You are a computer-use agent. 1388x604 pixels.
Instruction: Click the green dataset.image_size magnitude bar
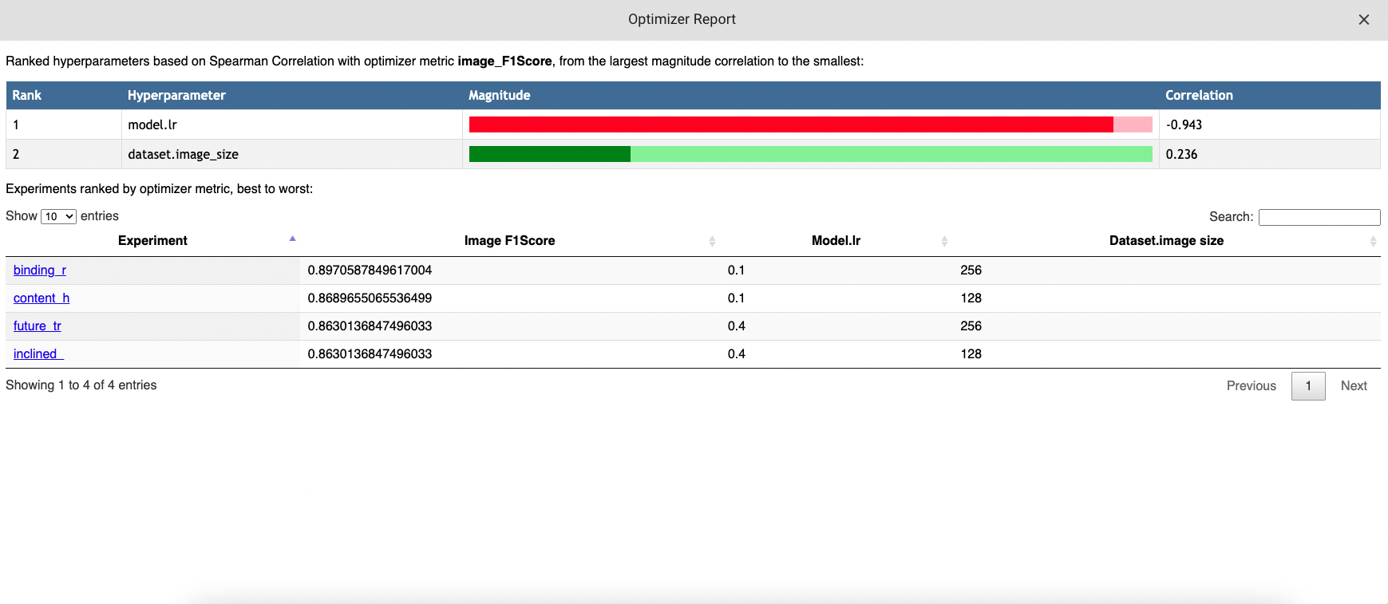pyautogui.click(x=549, y=154)
